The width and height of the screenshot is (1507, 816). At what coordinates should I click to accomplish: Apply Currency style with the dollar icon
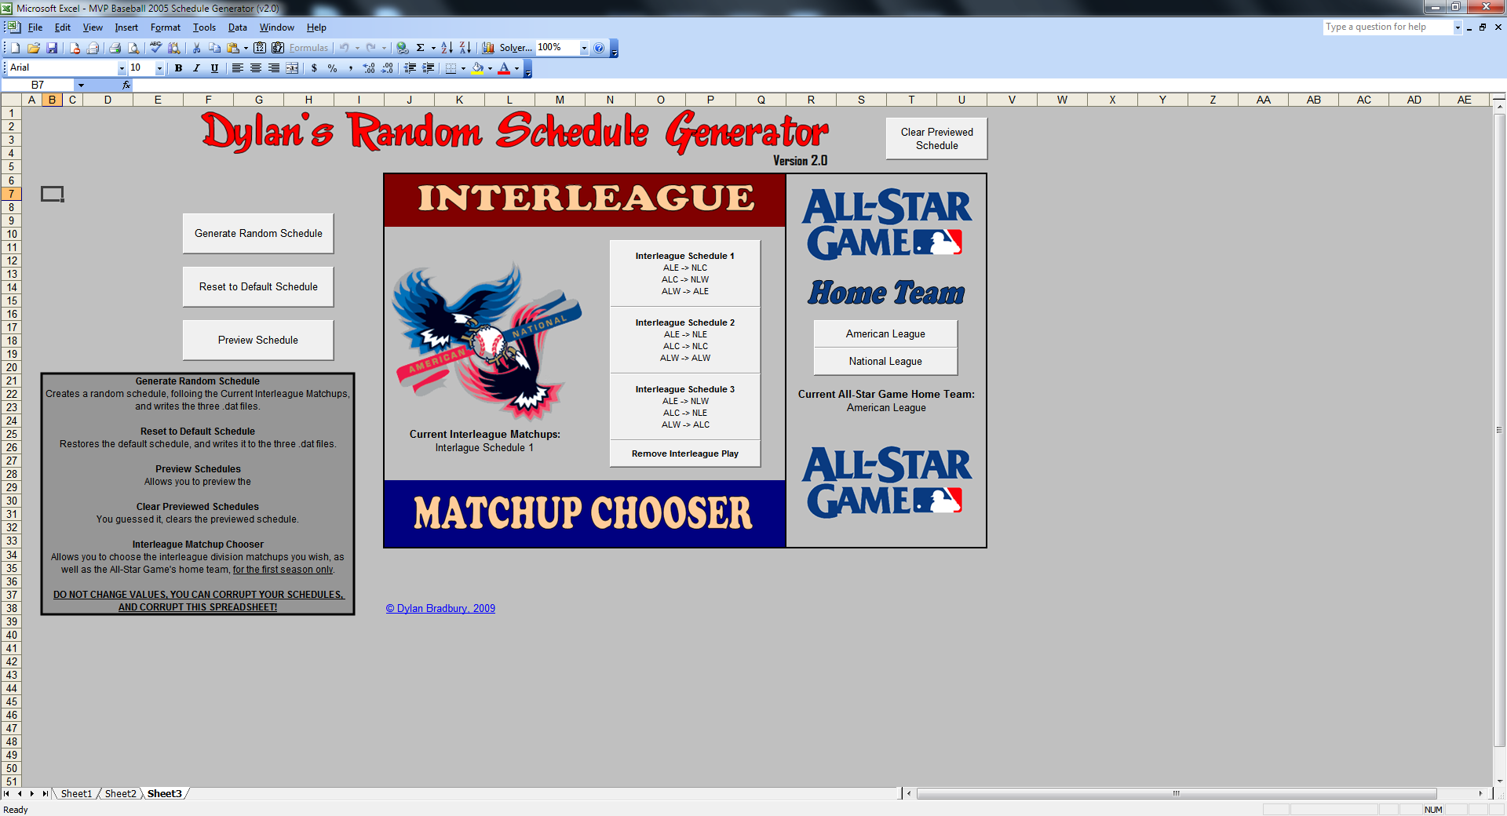click(x=314, y=68)
